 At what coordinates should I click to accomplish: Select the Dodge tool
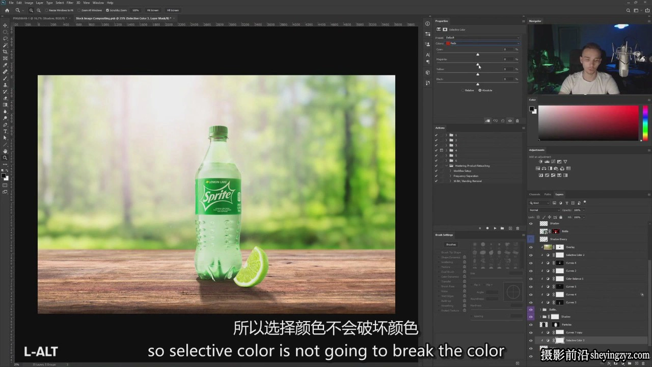coord(5,118)
